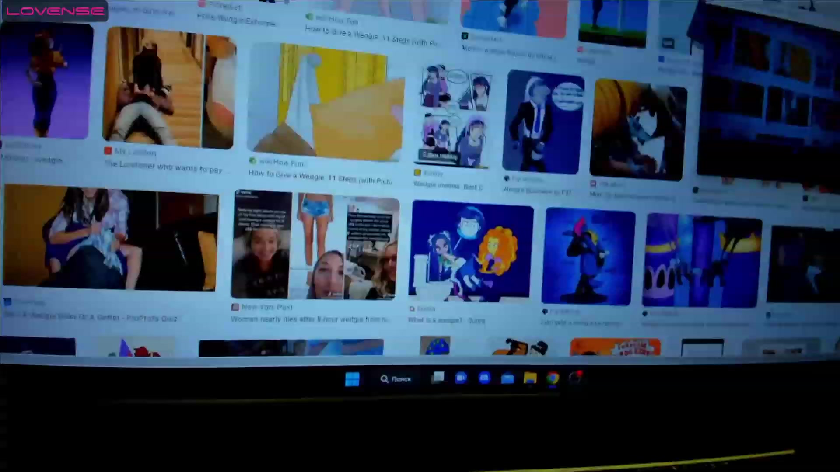Open the ProProfs Quiz result title
Screen dimensions: 840x472
(x=91, y=317)
